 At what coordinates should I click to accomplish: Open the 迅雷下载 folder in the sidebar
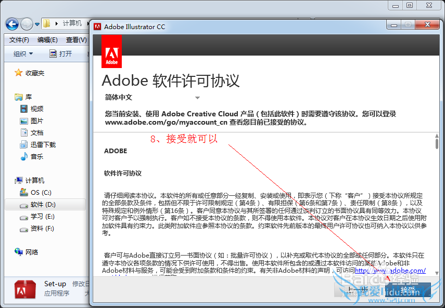click(x=43, y=145)
